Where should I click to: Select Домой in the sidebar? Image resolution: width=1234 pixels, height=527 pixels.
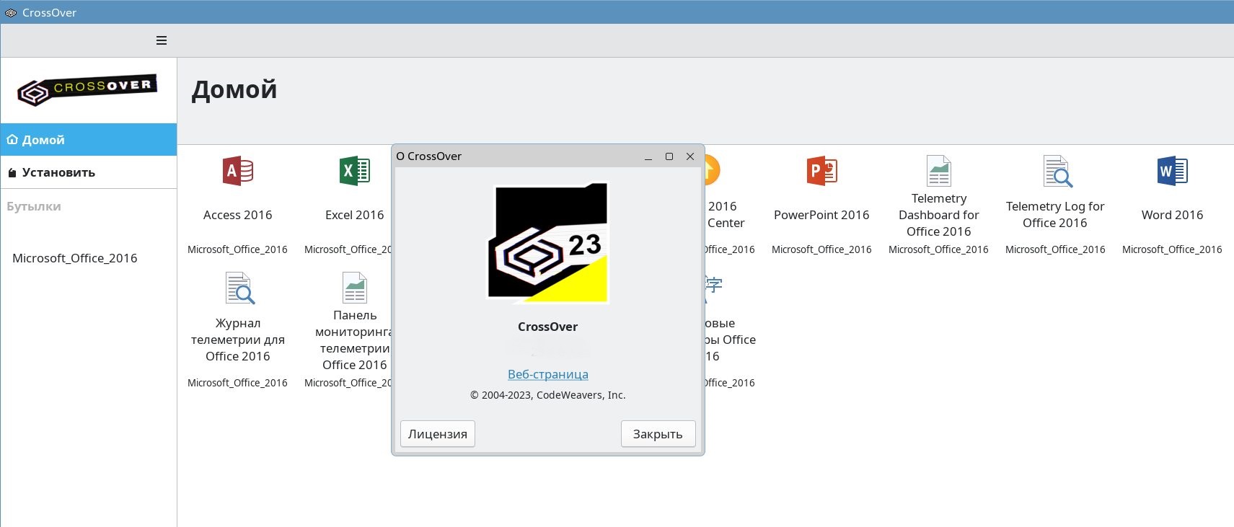pos(89,140)
